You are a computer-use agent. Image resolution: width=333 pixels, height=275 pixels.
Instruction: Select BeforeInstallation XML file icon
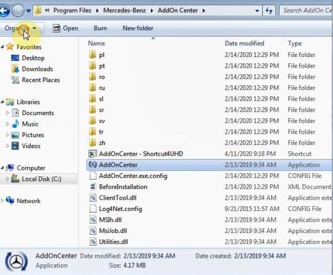[93, 187]
